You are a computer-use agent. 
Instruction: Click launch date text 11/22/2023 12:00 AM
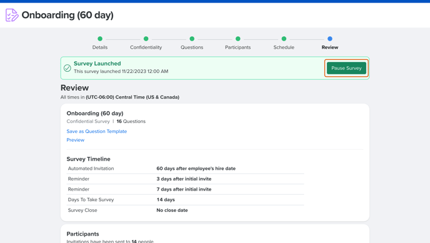coord(145,71)
